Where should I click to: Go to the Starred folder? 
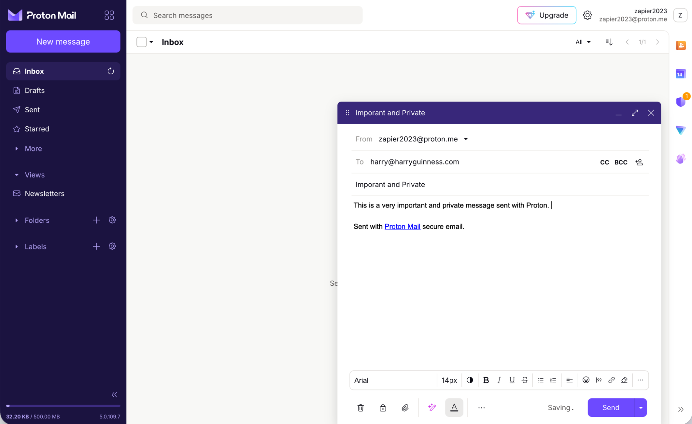[37, 129]
